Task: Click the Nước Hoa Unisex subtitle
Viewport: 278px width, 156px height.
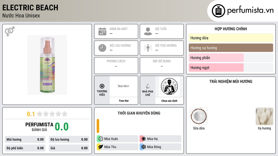Action: point(21,15)
